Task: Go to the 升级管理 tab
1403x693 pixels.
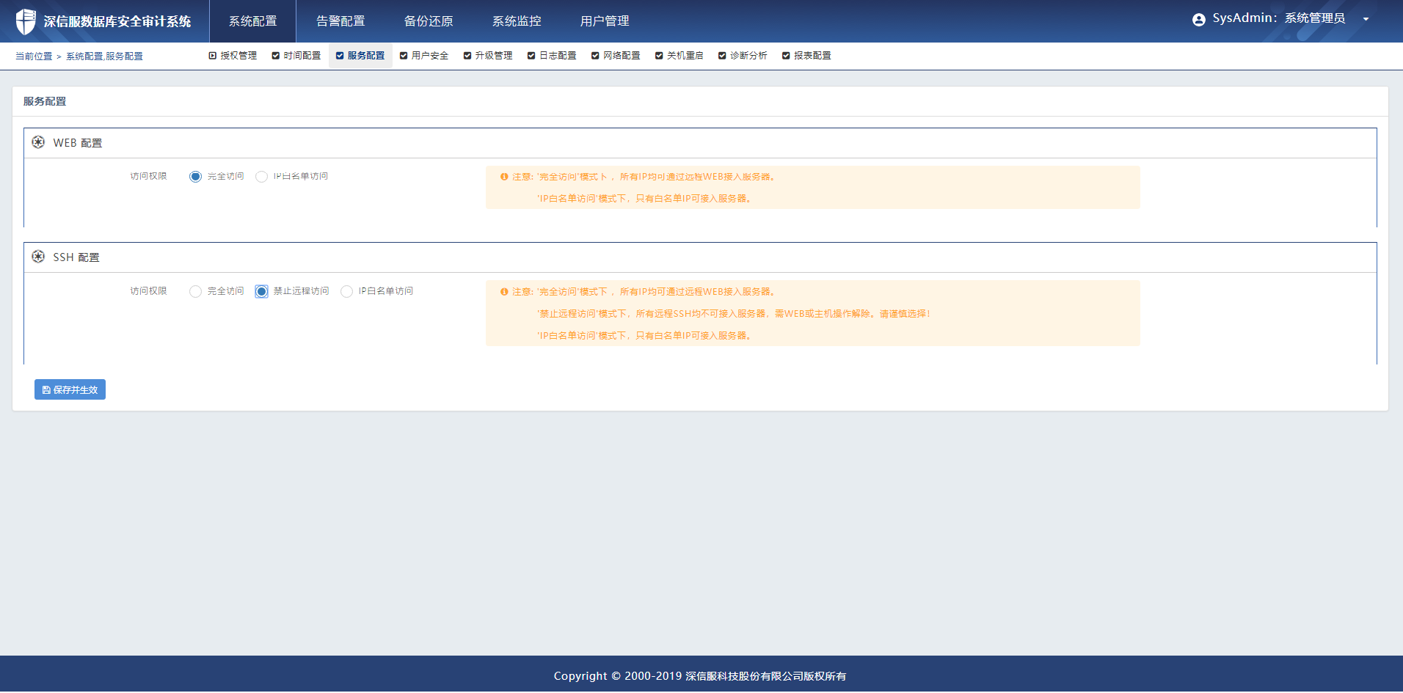Action: pos(493,56)
